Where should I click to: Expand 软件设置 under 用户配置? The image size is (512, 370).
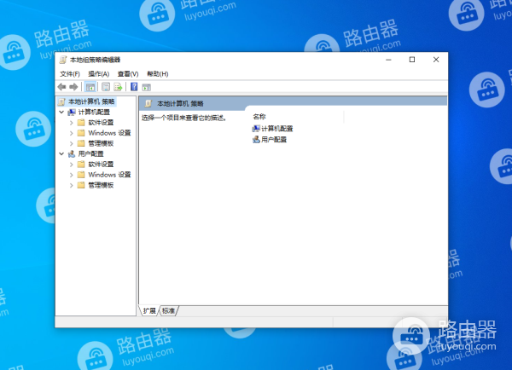point(72,165)
